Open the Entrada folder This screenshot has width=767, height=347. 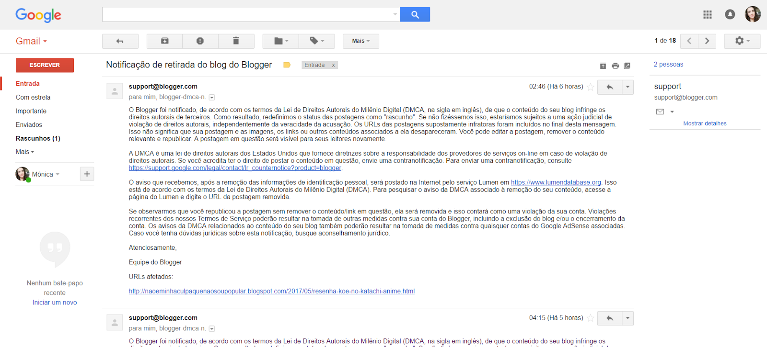point(28,83)
